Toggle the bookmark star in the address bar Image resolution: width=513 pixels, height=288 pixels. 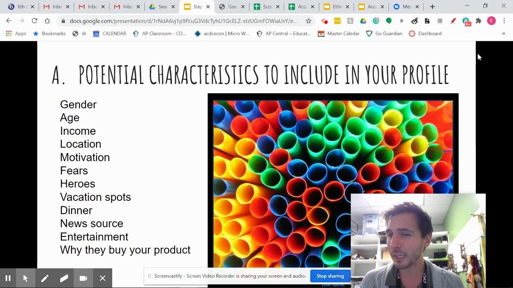[x=309, y=20]
